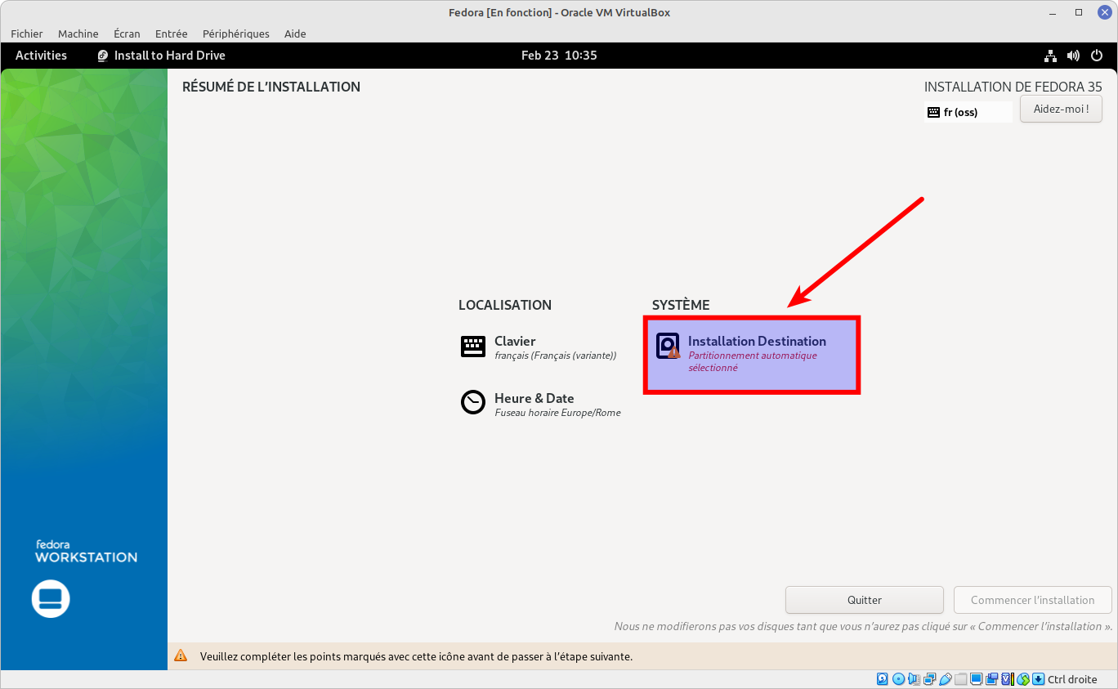This screenshot has height=689, width=1118.
Task: Click the fr (oss) keyboard layout indicator
Action: tap(968, 112)
